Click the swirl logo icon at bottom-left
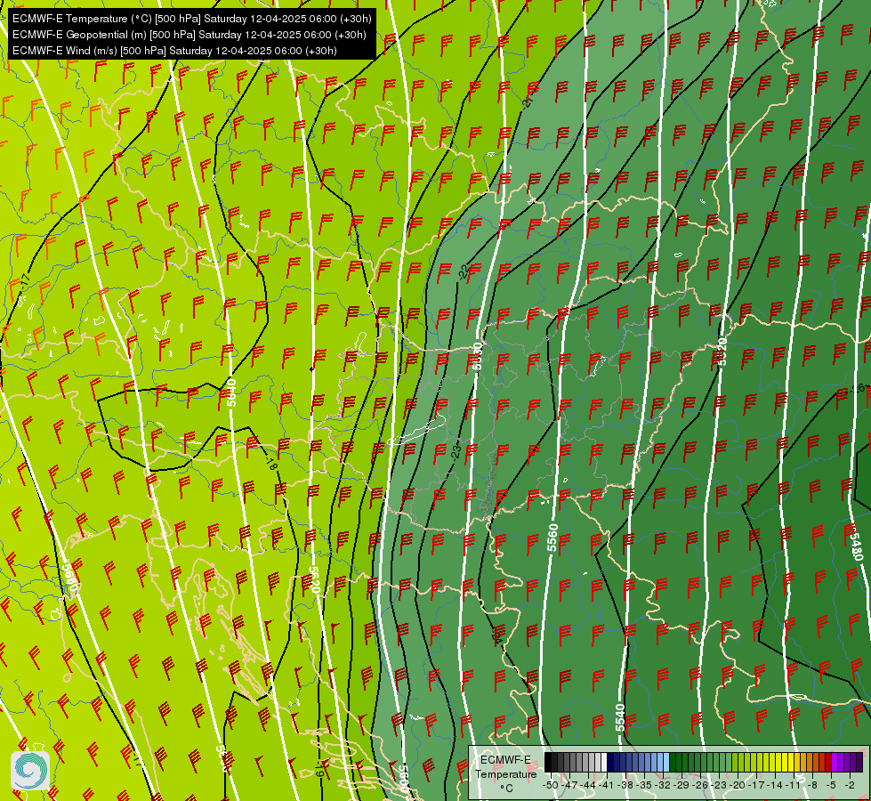The image size is (871, 801). 30,771
